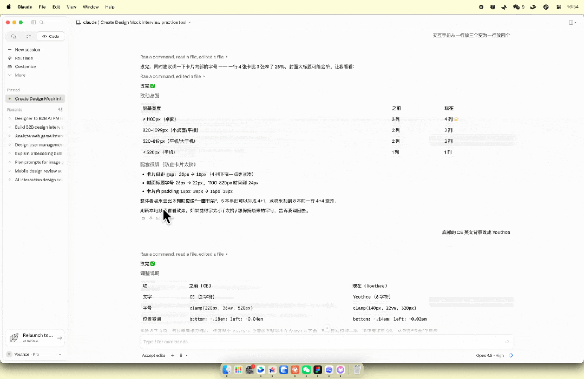Image resolution: width=584 pixels, height=379 pixels.
Task: Open Figma from the Dock
Action: coord(318,370)
